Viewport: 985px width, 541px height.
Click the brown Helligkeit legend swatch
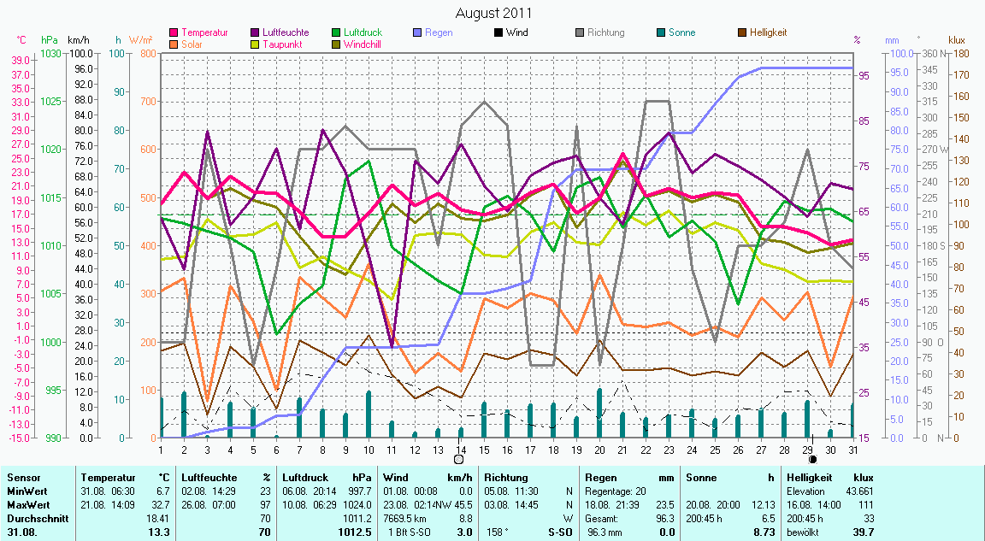[742, 33]
